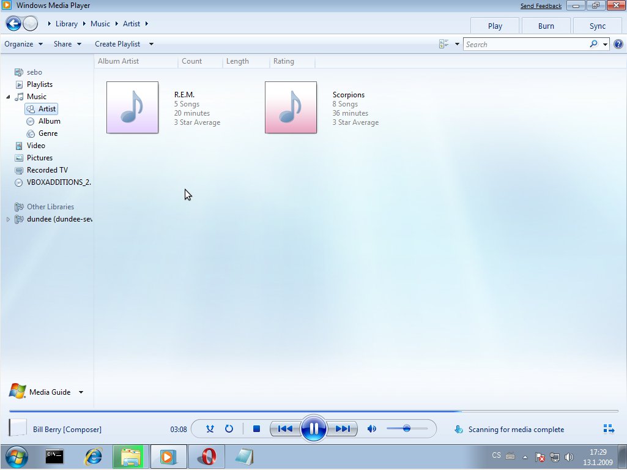Click the system tray volume icon
The height and width of the screenshot is (470, 627).
point(569,457)
